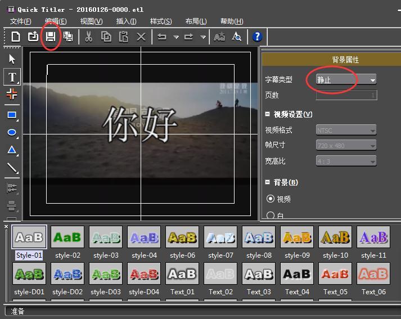401x319 pixels.
Task: Open the 帧尺寸 720 x 480 dropdown
Action: (346, 146)
